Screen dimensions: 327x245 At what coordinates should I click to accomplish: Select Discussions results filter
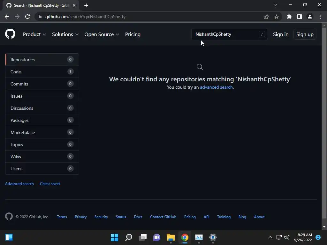point(42,108)
